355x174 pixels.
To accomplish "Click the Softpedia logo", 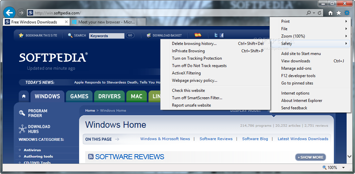I will [53, 57].
